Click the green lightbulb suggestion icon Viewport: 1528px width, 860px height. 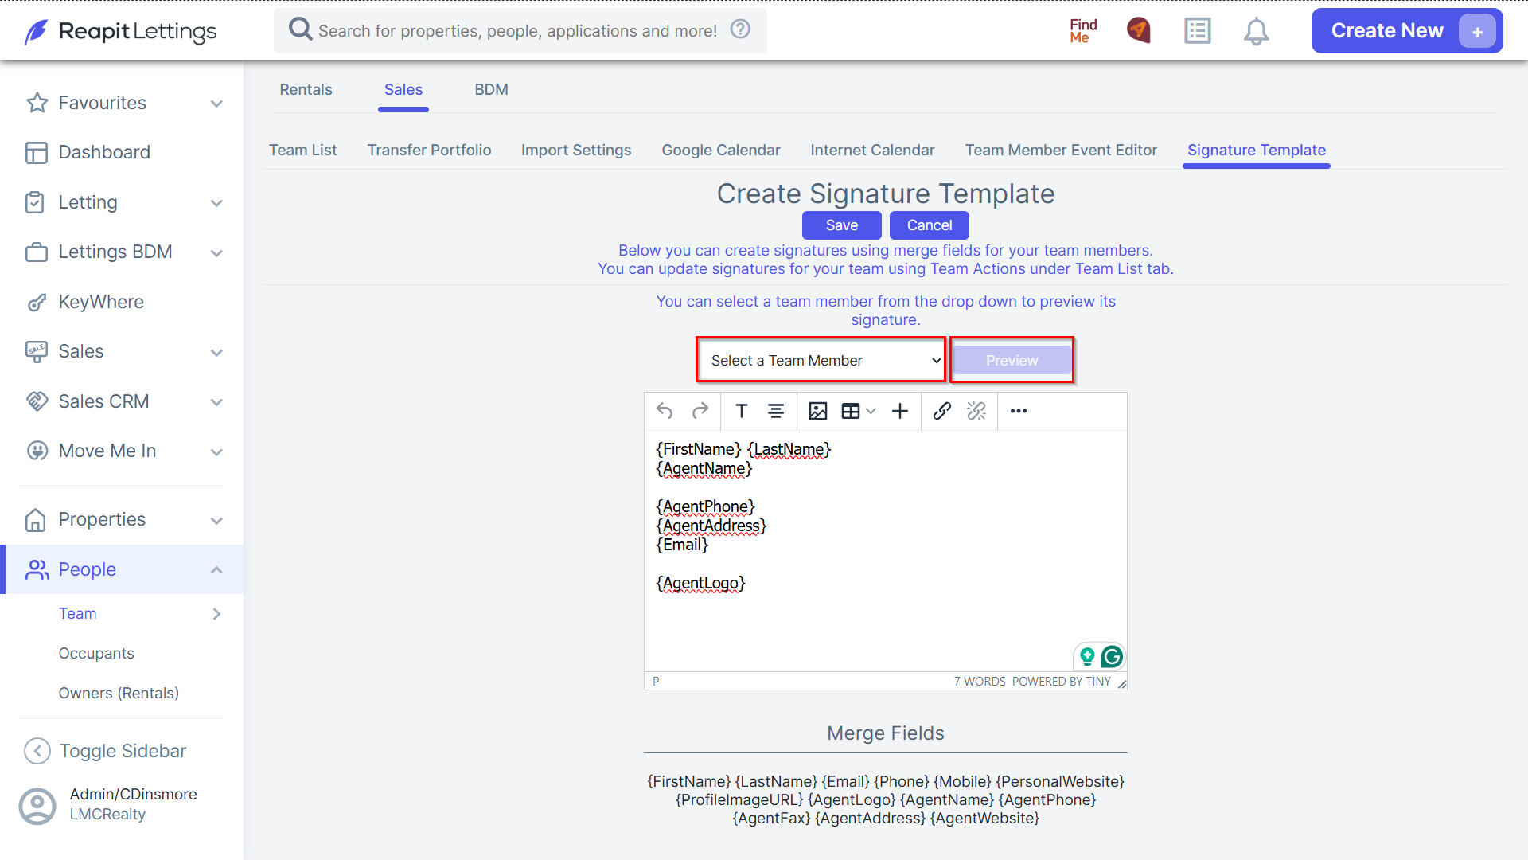1087,656
